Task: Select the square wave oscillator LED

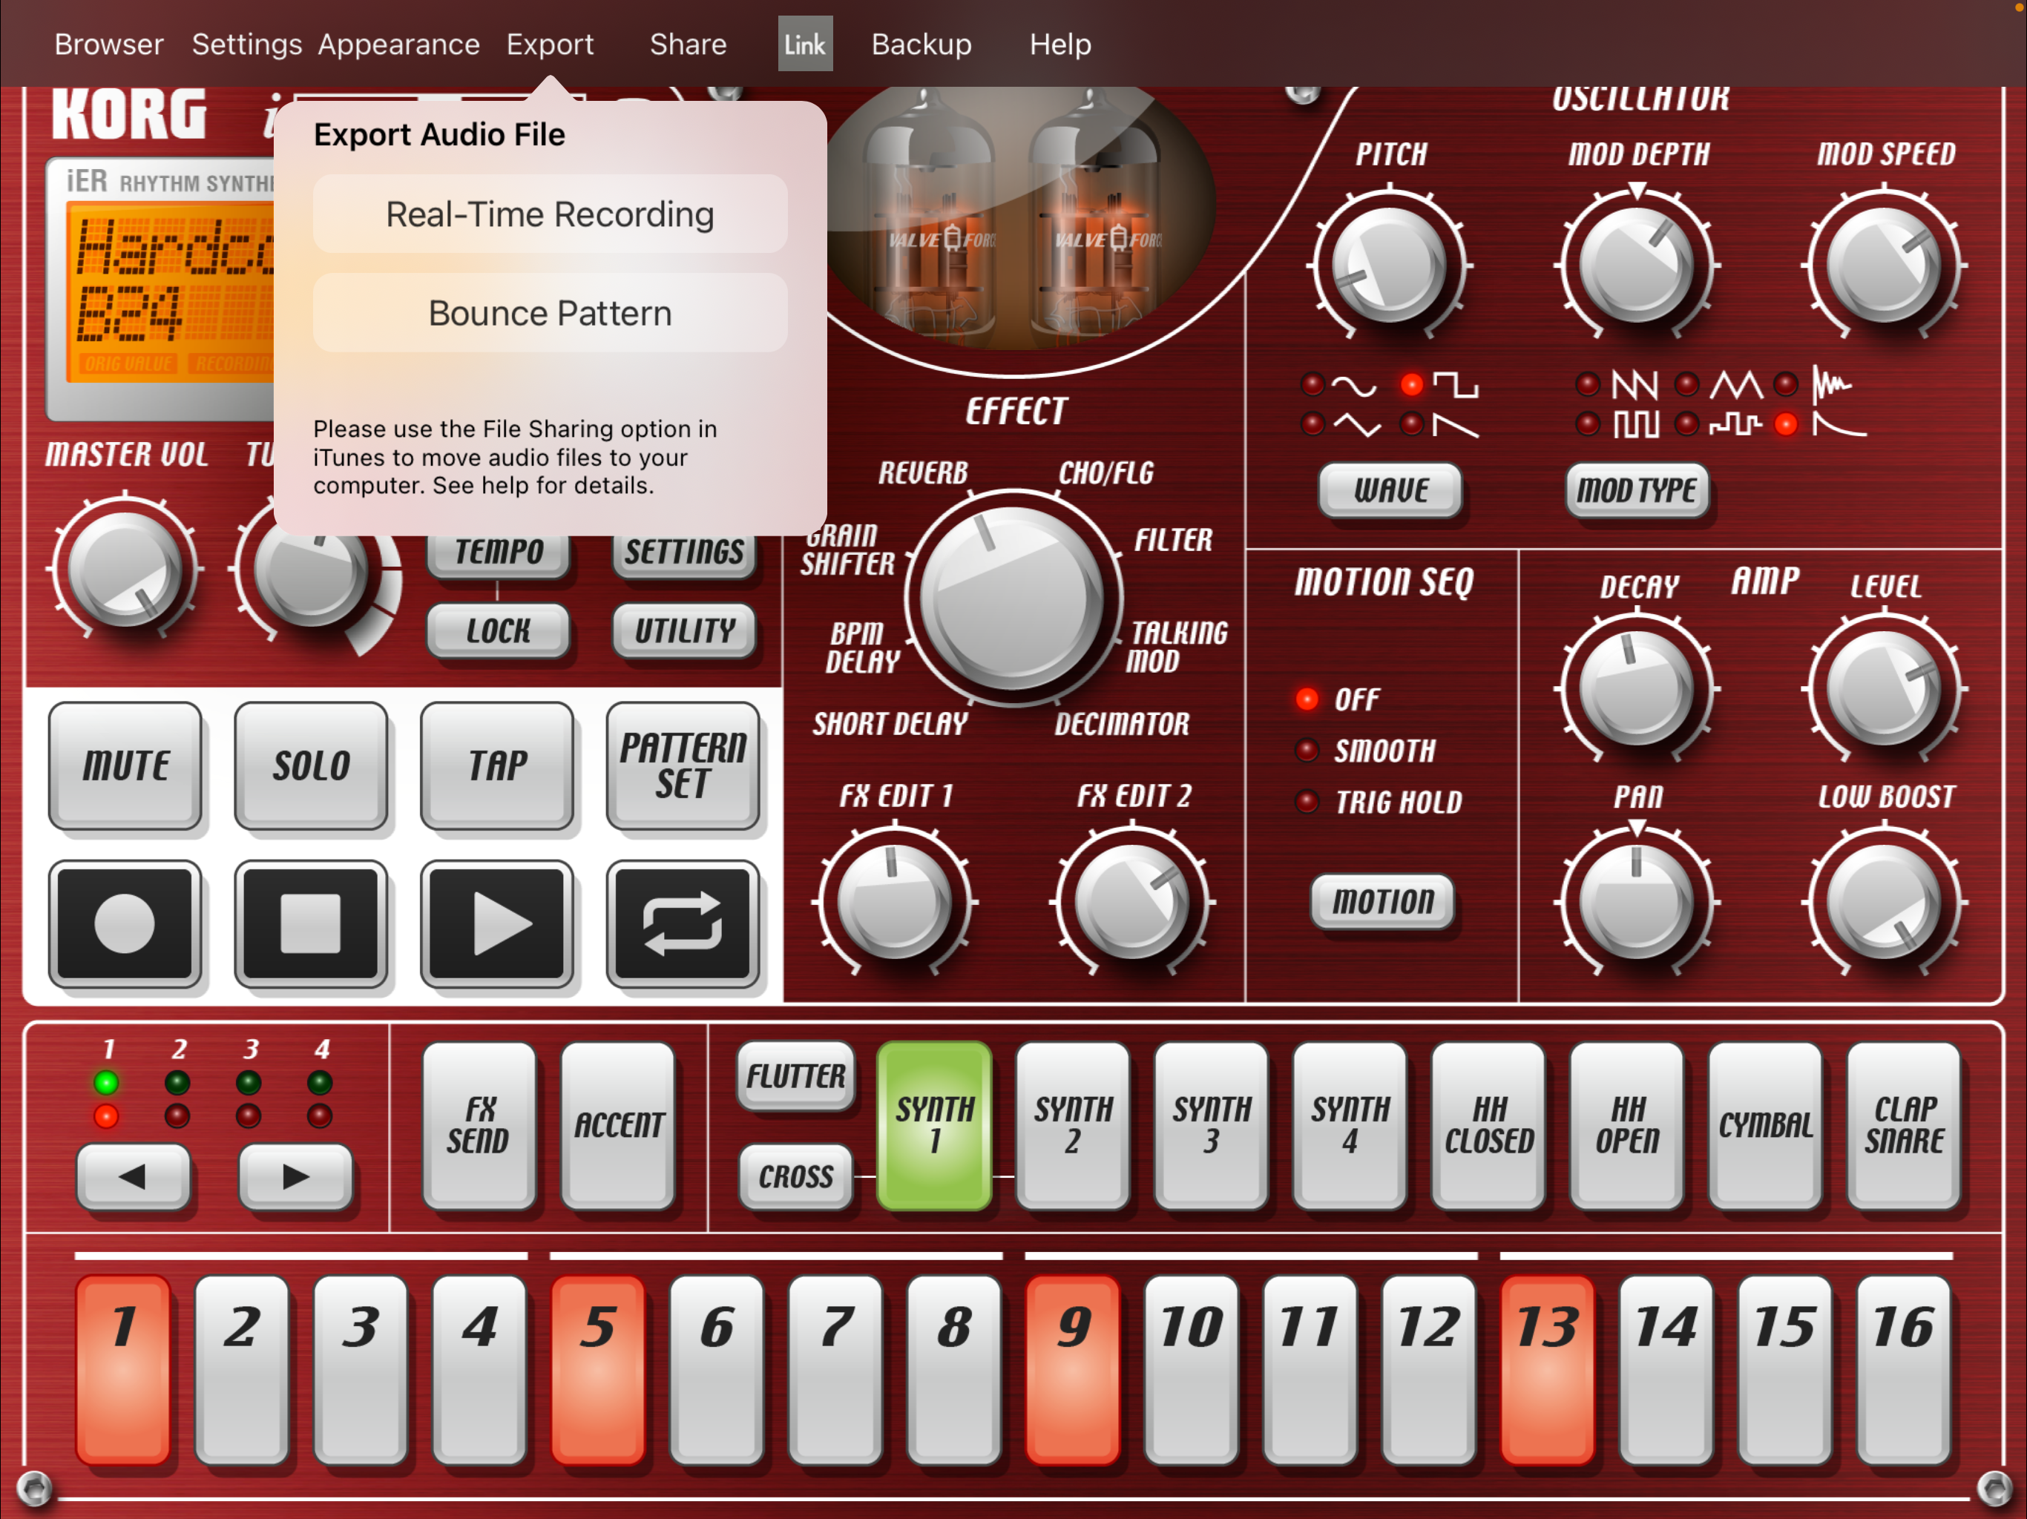Action: (x=1412, y=384)
